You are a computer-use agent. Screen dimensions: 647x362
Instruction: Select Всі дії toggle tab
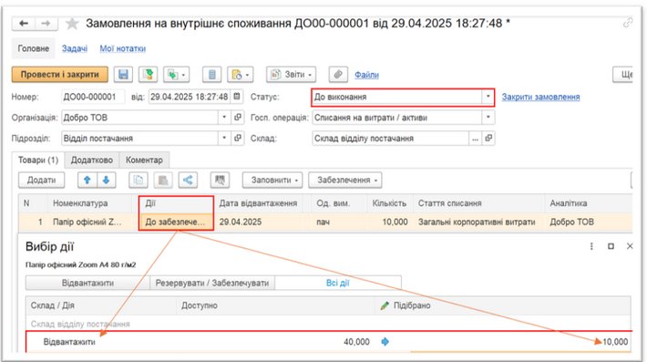click(337, 284)
